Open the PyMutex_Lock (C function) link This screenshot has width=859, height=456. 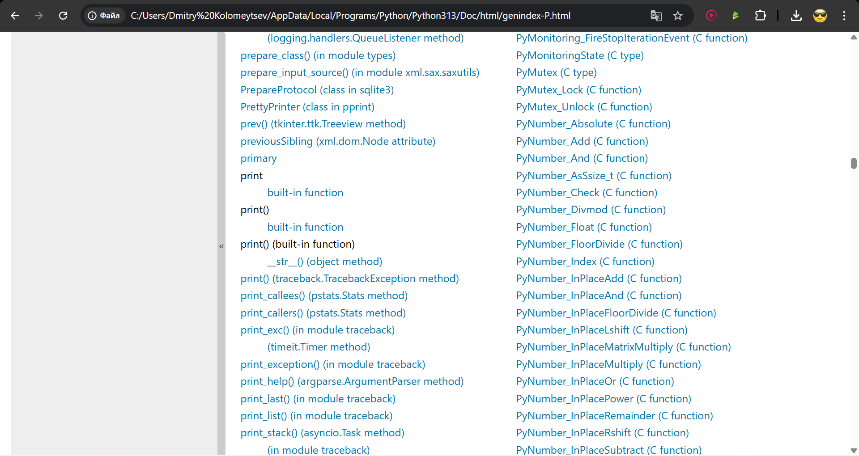[x=578, y=90]
